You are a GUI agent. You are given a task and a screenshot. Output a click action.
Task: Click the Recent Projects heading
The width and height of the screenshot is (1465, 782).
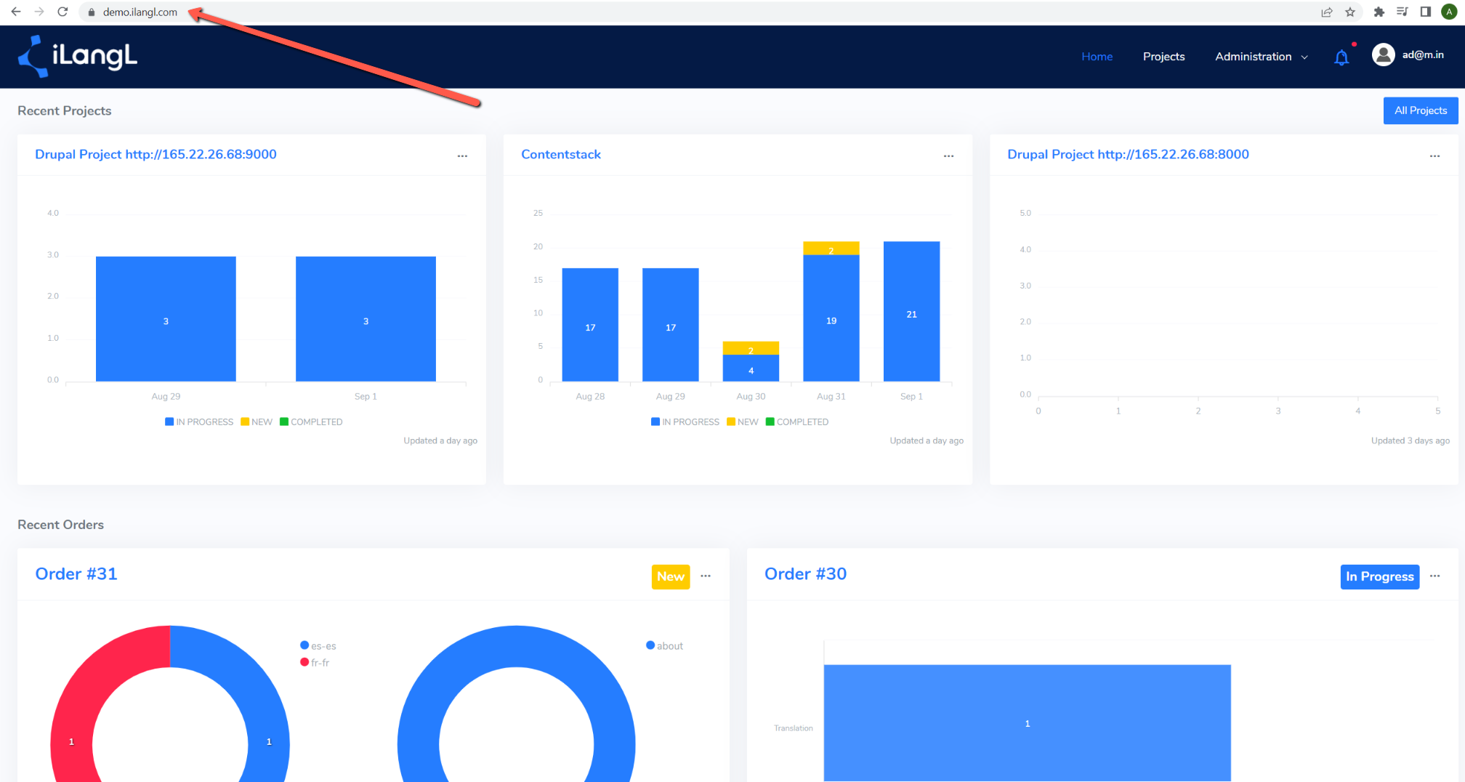pos(64,110)
